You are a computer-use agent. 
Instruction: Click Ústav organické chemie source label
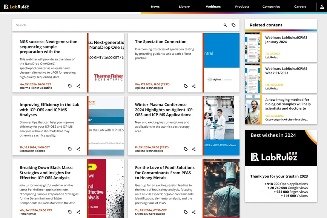tap(287, 120)
